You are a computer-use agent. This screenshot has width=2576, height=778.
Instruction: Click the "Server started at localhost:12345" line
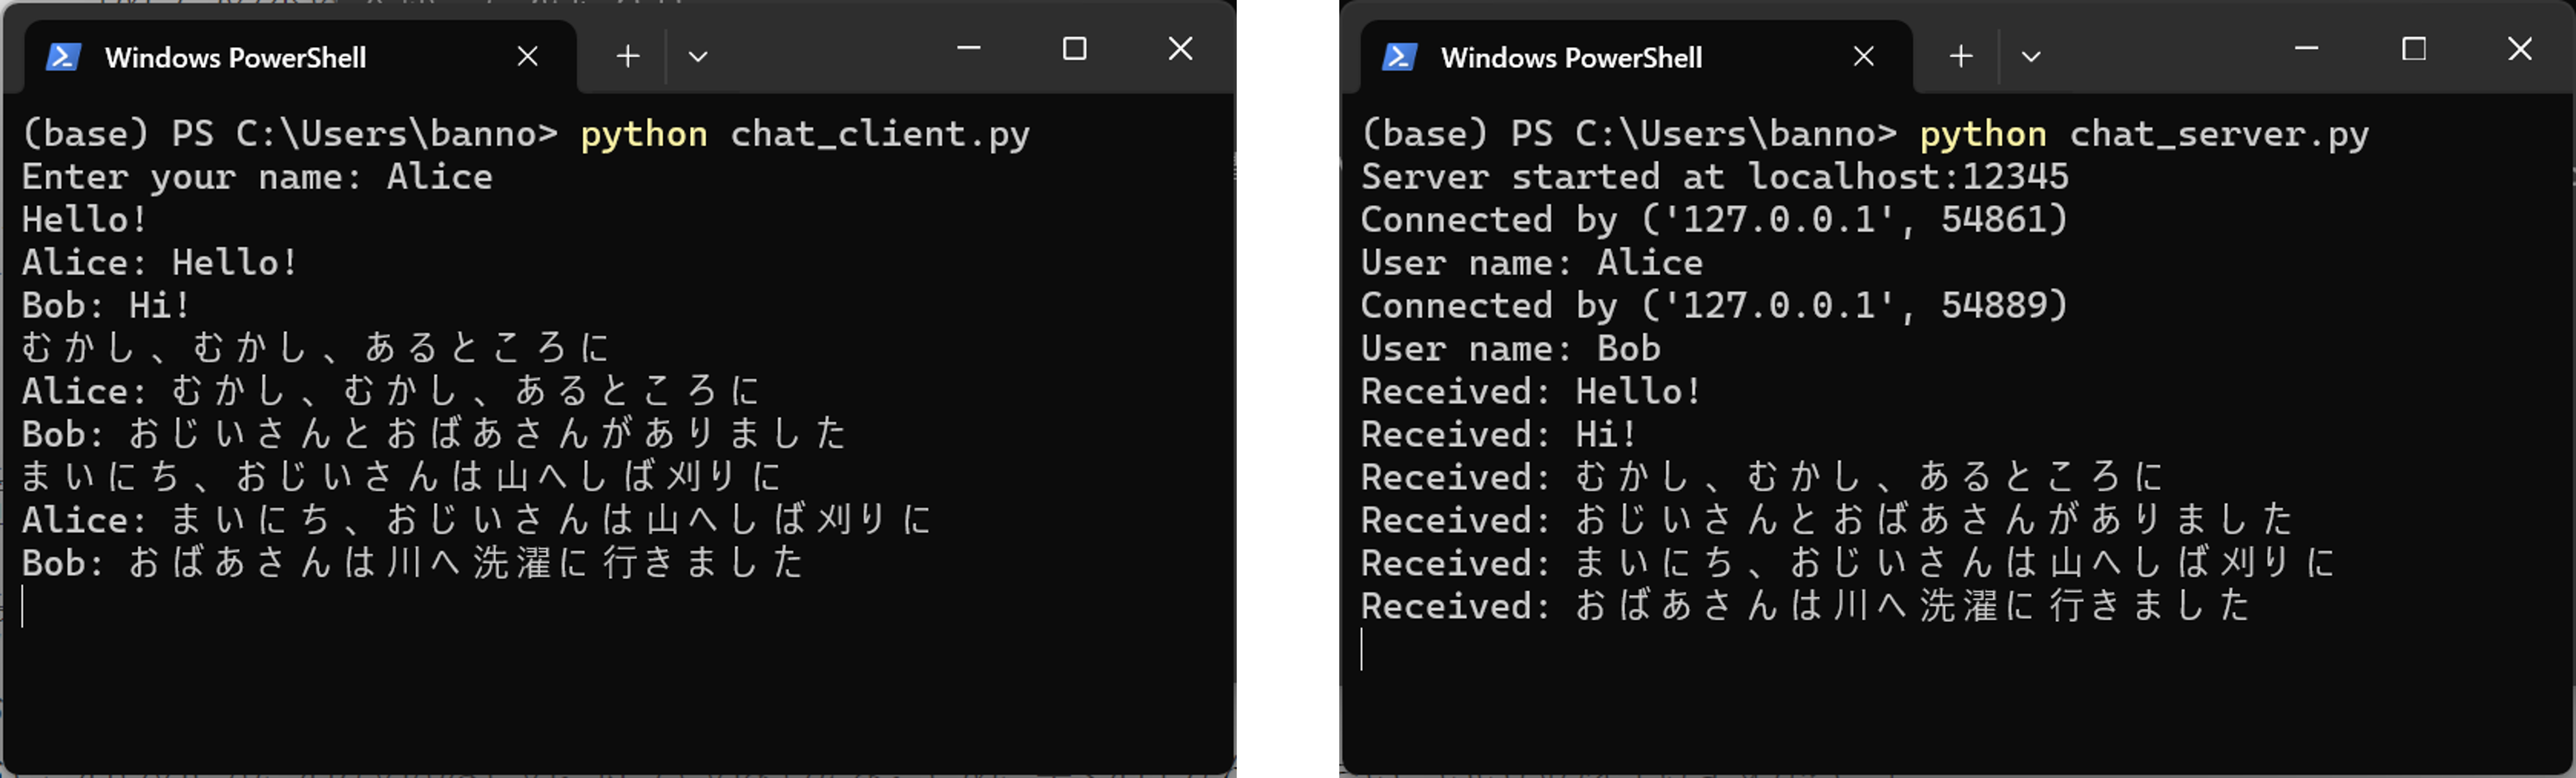1714,177
